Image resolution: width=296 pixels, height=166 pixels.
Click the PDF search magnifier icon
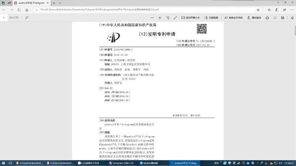(27, 17)
